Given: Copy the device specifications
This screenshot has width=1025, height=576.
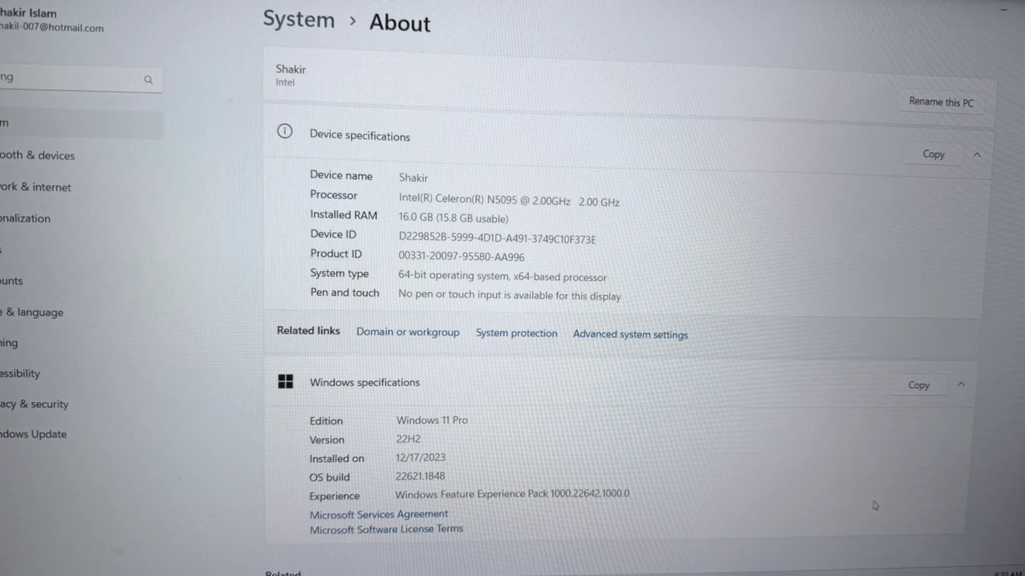Looking at the screenshot, I should coord(933,154).
